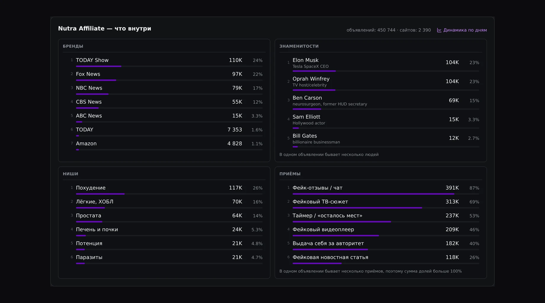This screenshot has width=545, height=303.
Task: Click the БРЕНДЫ section header
Action: coord(73,46)
